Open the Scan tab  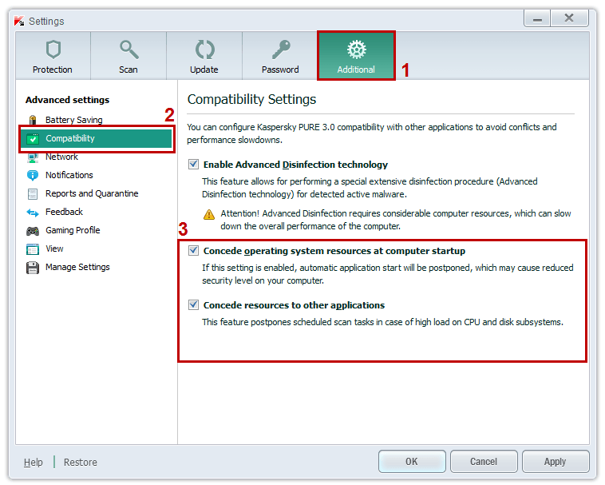point(129,56)
